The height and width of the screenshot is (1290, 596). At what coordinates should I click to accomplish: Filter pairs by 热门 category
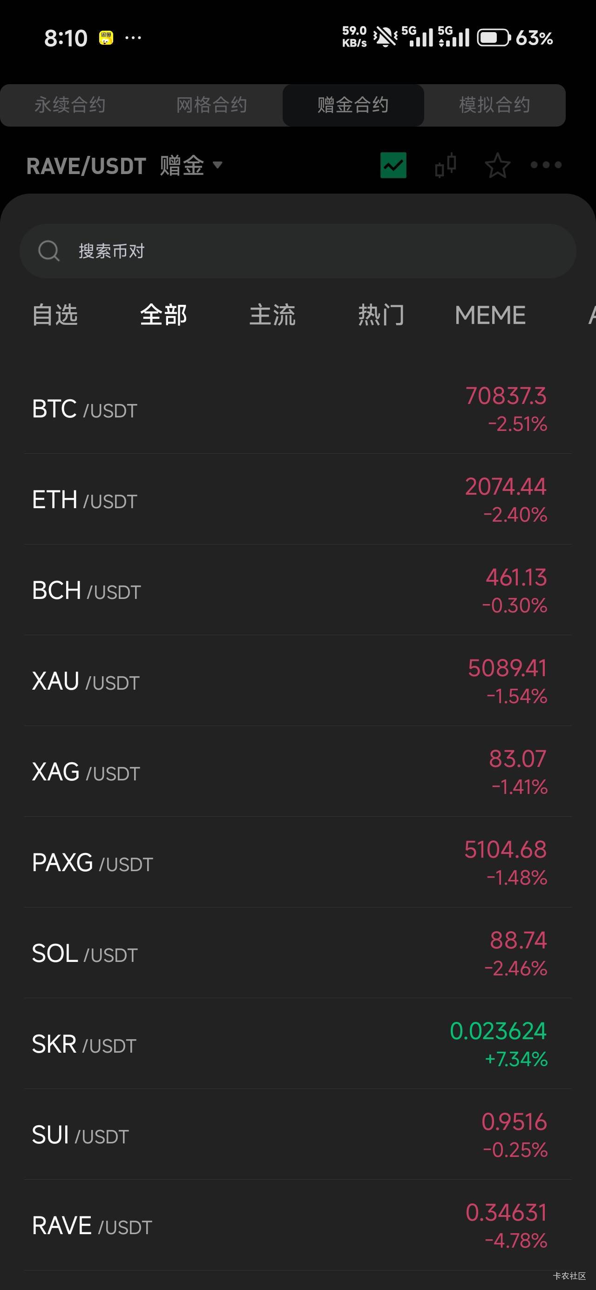tap(381, 315)
